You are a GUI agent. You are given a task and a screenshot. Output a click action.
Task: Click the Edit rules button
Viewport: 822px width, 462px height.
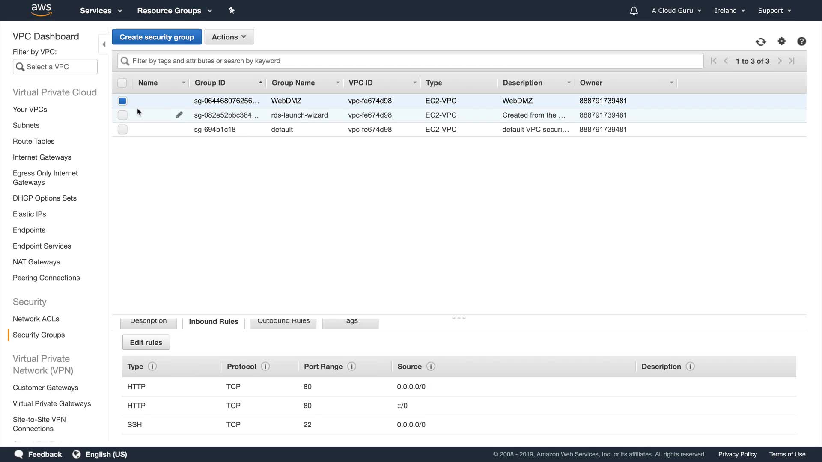pyautogui.click(x=146, y=342)
